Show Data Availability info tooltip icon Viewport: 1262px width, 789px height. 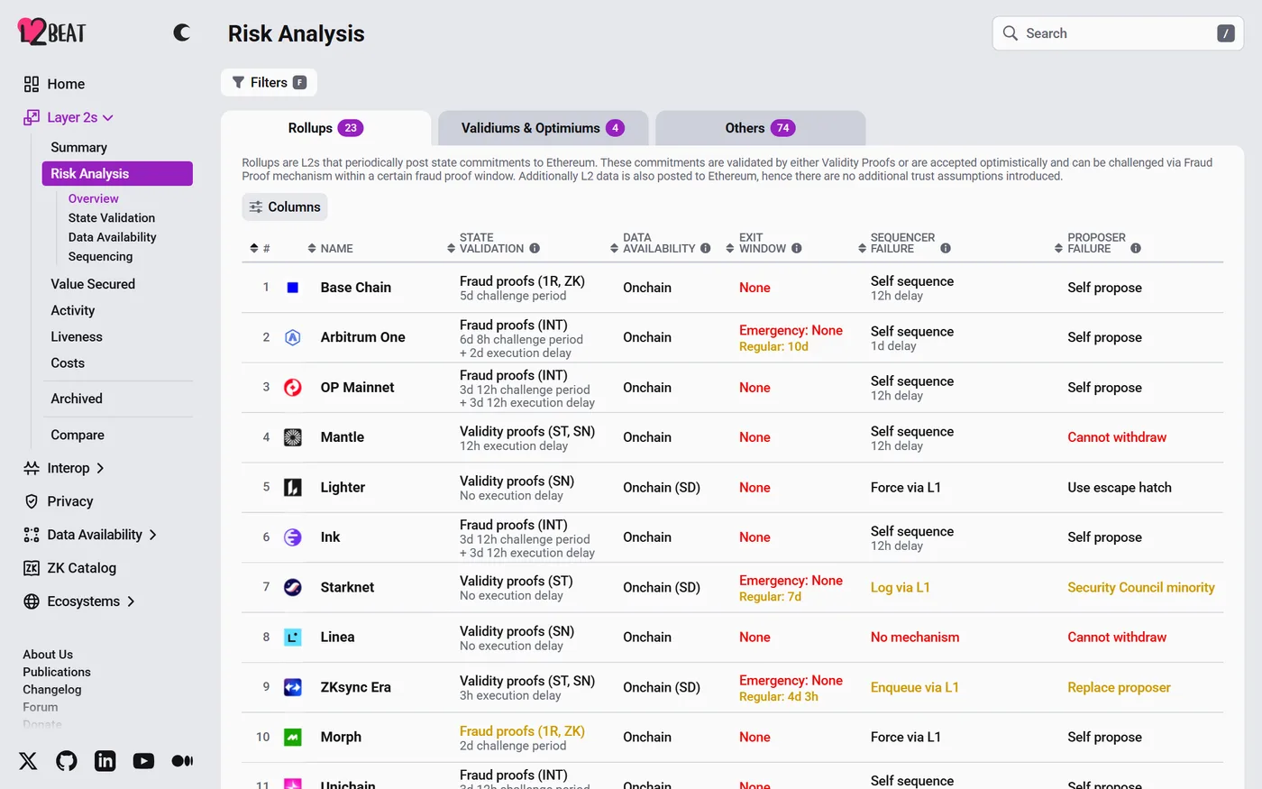point(706,248)
